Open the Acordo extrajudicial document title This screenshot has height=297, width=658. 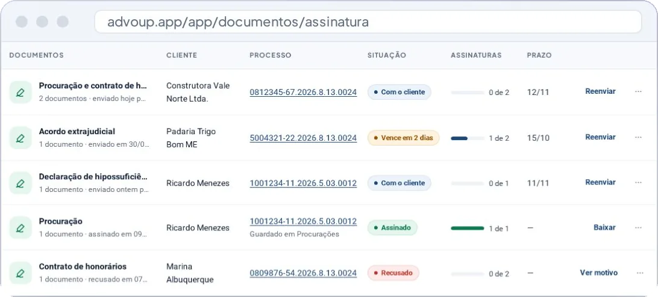point(77,131)
